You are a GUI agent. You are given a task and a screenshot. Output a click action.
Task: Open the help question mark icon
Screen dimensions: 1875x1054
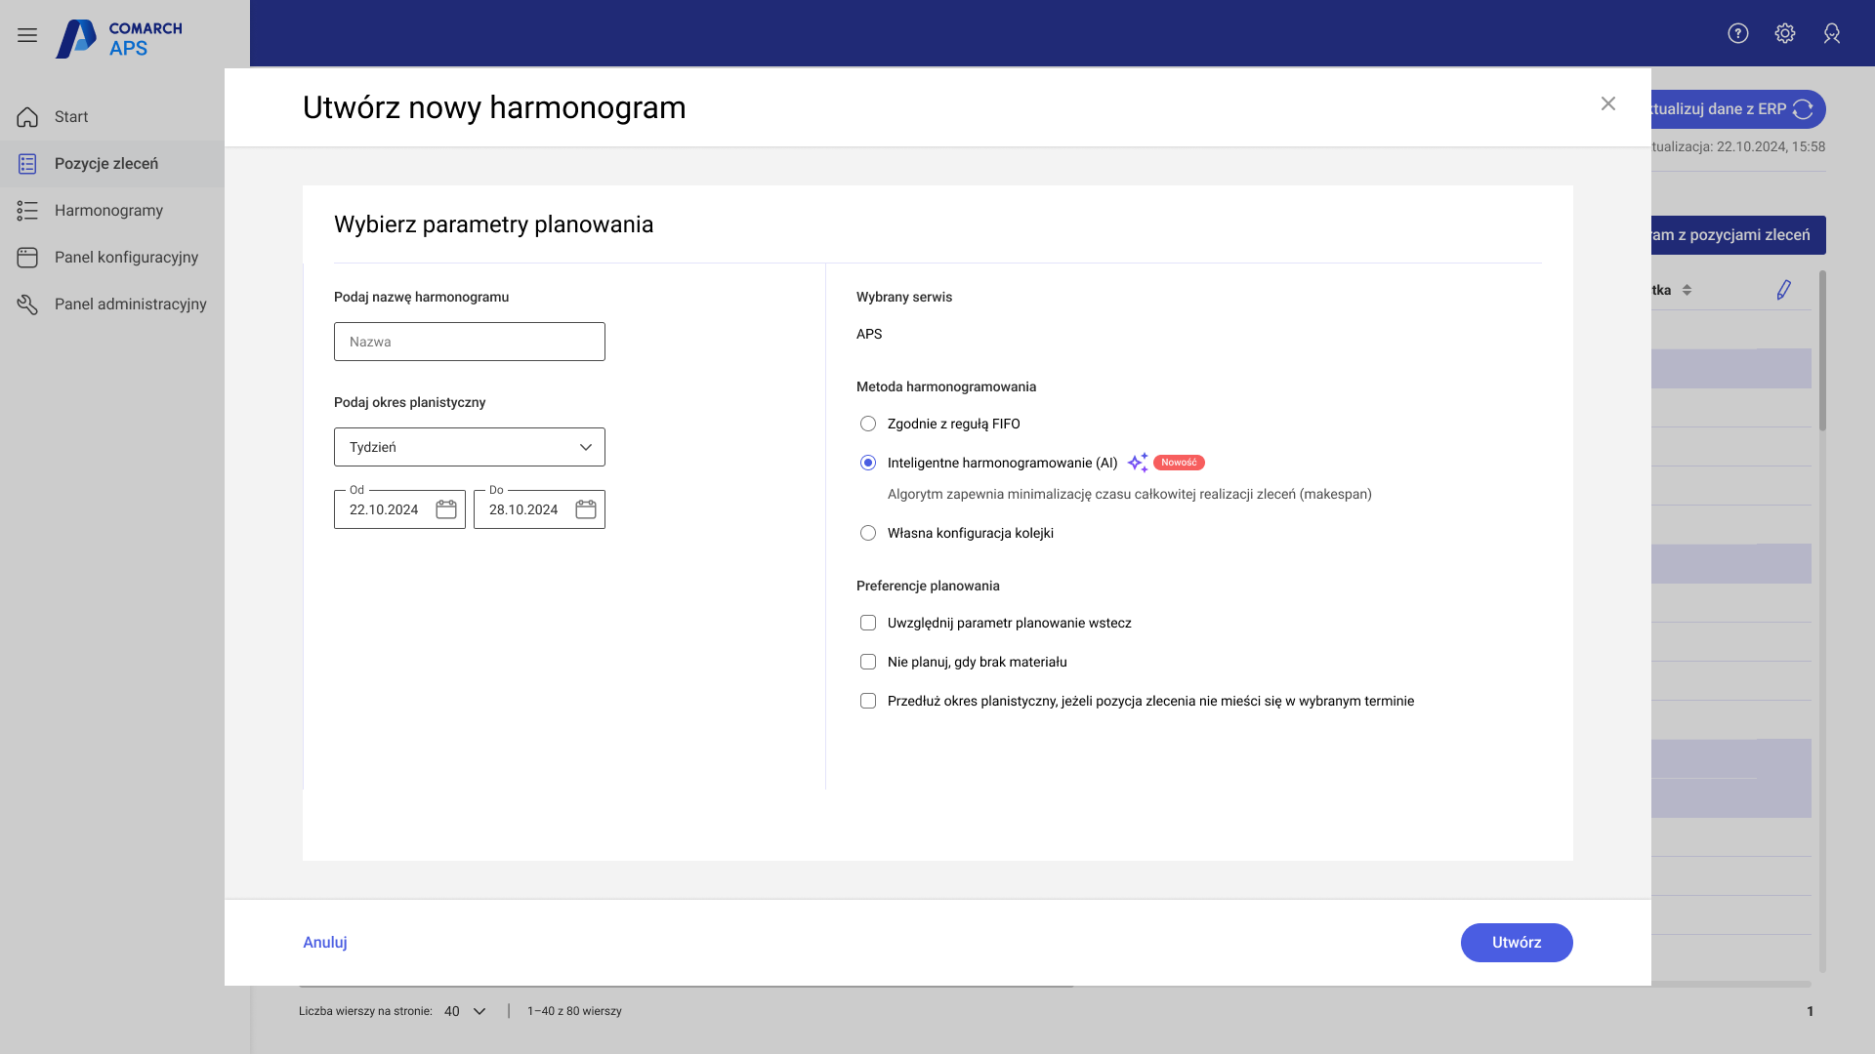point(1738,33)
